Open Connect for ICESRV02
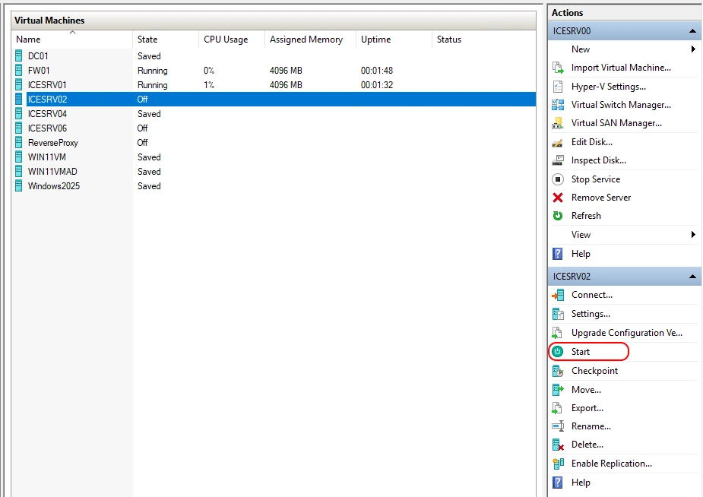This screenshot has height=497, width=703. pyautogui.click(x=591, y=295)
